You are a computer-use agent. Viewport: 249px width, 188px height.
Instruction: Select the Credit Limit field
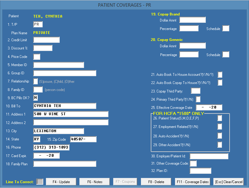[x=46, y=40]
